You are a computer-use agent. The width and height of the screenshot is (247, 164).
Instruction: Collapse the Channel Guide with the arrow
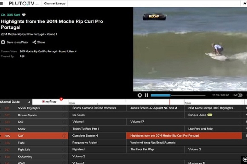29,102
